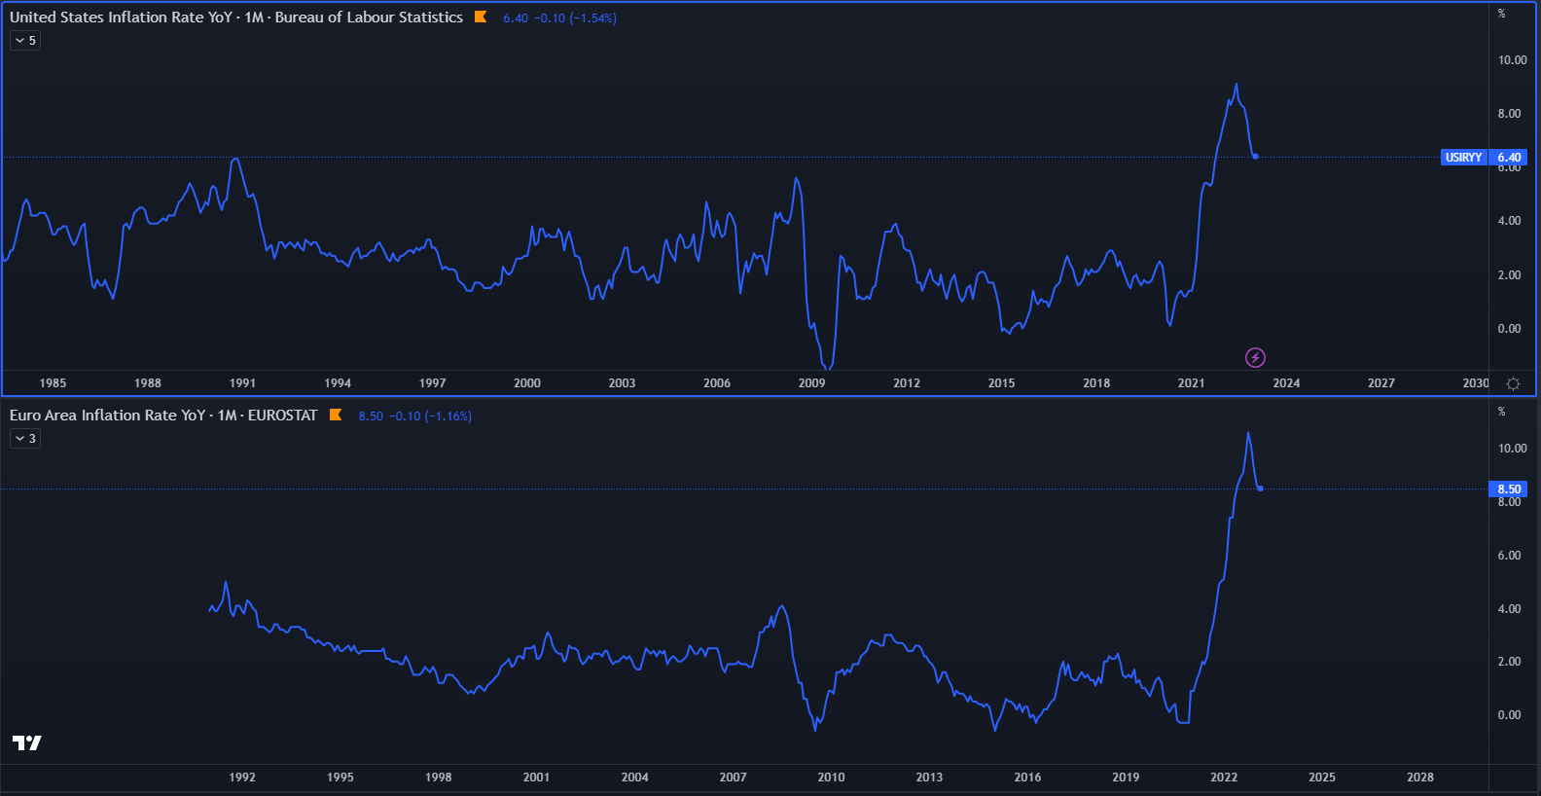Click 2010 on the bottom chart time axis

831,778
